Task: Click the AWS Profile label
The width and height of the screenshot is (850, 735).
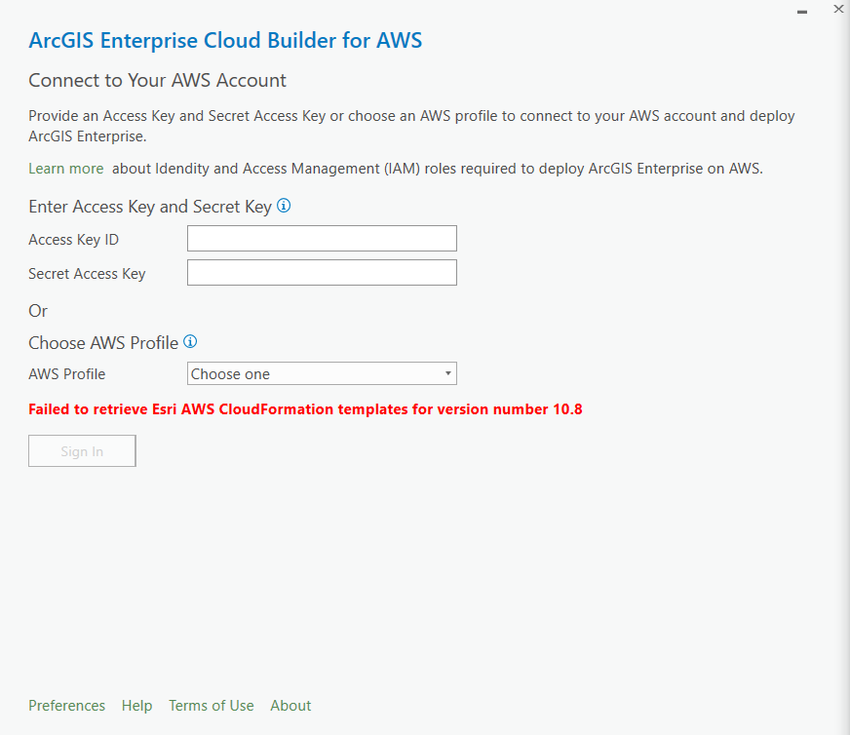Action: point(67,374)
